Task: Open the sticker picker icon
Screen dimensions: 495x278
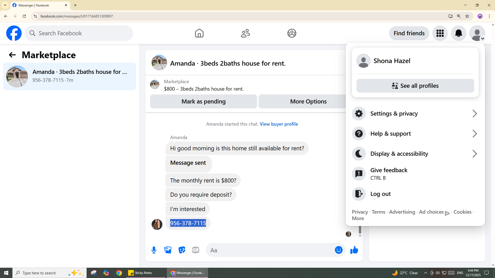Action: (x=182, y=250)
